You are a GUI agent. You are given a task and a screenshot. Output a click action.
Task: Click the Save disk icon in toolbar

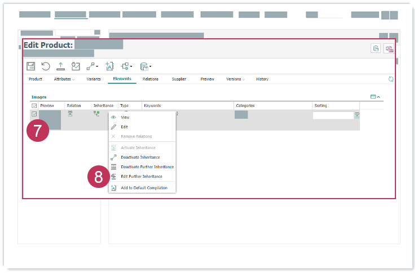pos(31,66)
